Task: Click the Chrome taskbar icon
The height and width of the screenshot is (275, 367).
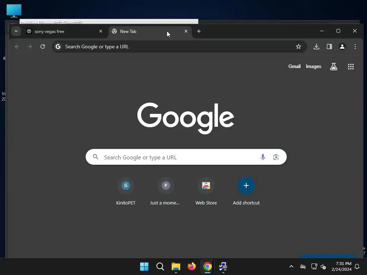Action: click(208, 266)
